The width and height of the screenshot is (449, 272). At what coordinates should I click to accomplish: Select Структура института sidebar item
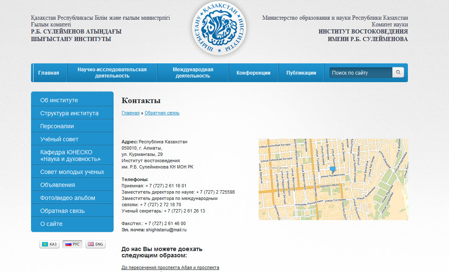[69, 113]
